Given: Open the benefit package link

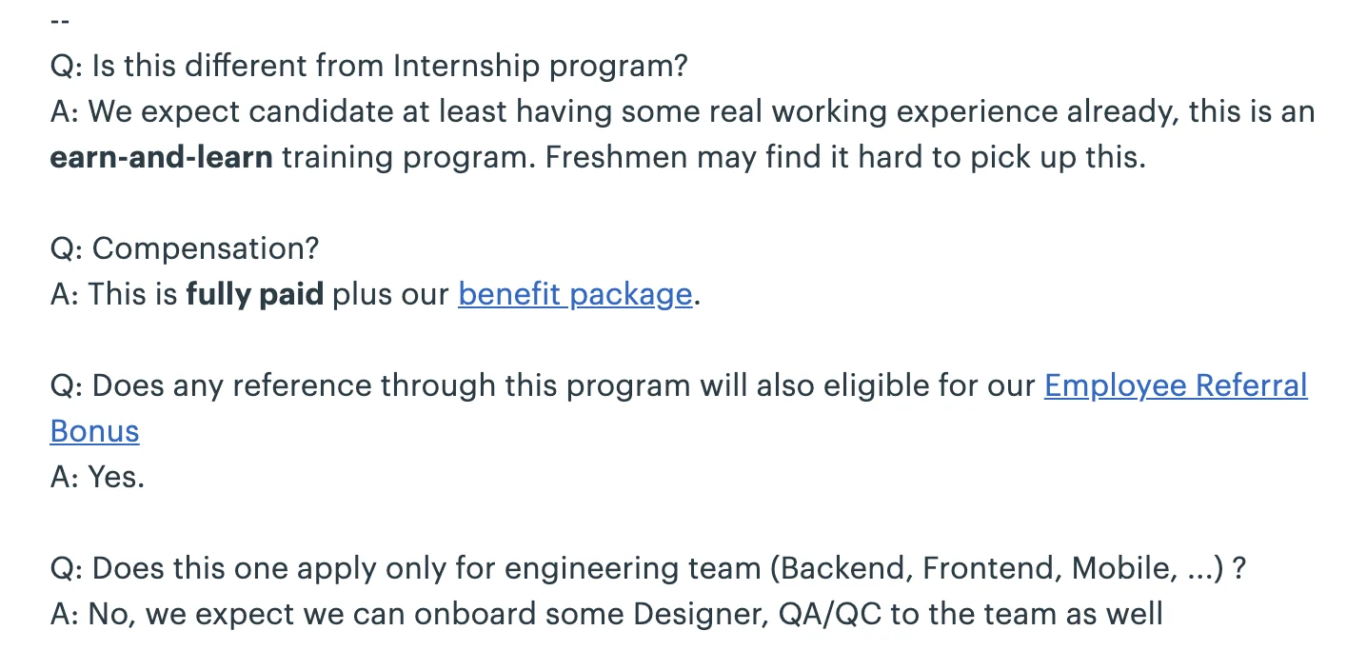Looking at the screenshot, I should [x=575, y=294].
